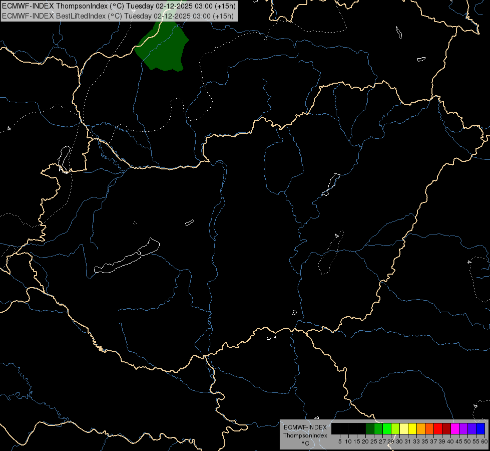Pick the violet 50–55 legend swatch
Viewport: 490px width, 451px height.
472,428
